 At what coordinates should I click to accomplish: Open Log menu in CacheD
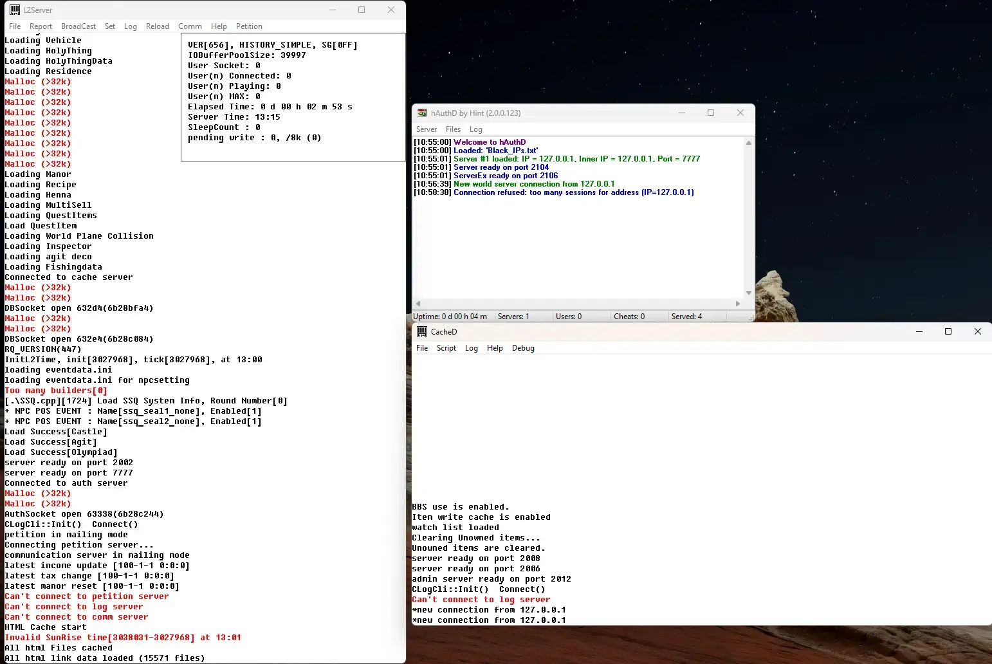pyautogui.click(x=472, y=348)
